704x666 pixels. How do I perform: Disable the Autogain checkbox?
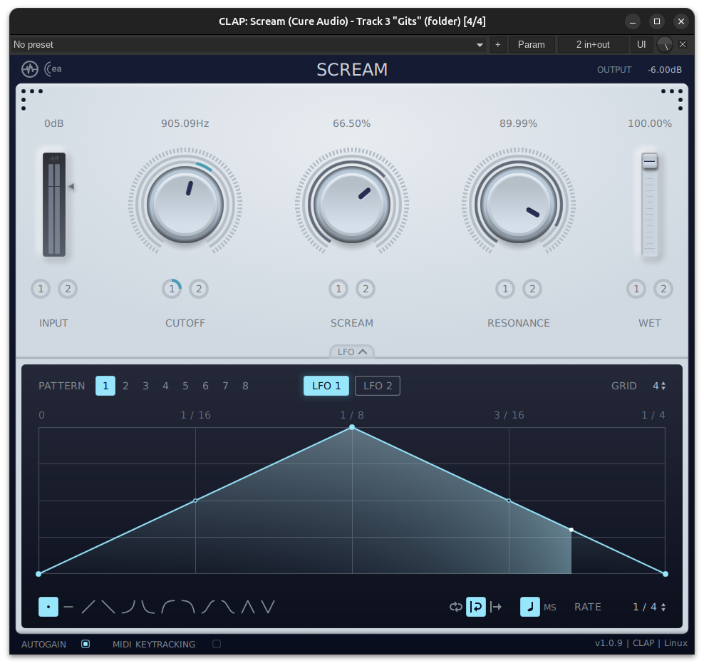click(86, 644)
